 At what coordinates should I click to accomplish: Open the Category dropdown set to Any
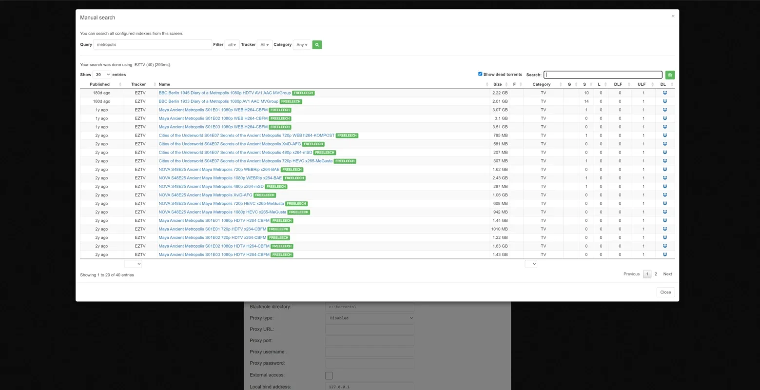pyautogui.click(x=302, y=45)
